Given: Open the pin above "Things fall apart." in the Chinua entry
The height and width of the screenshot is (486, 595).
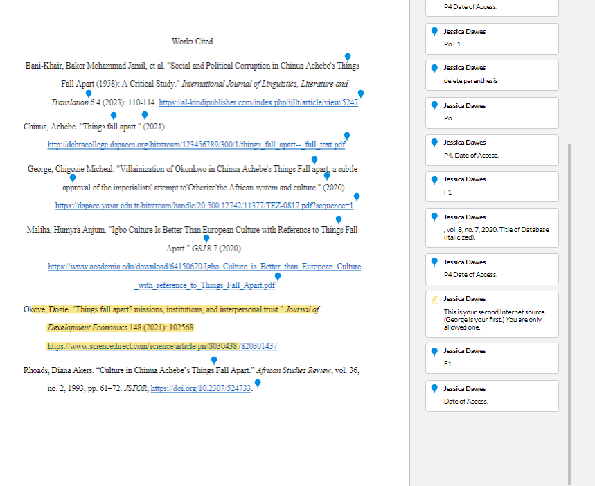Looking at the screenshot, I should pos(114,116).
